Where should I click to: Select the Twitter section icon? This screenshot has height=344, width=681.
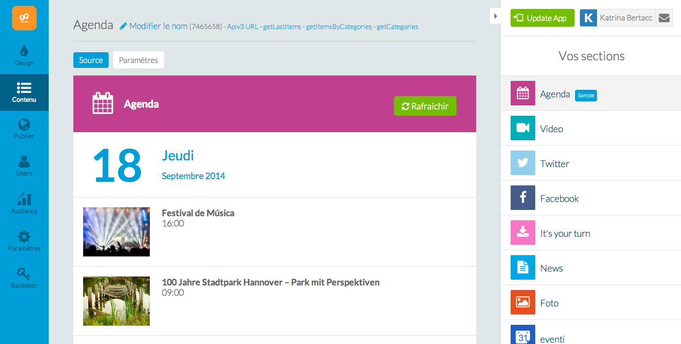click(523, 163)
